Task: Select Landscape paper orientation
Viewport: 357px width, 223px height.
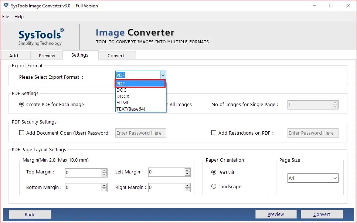Action: click(x=214, y=186)
